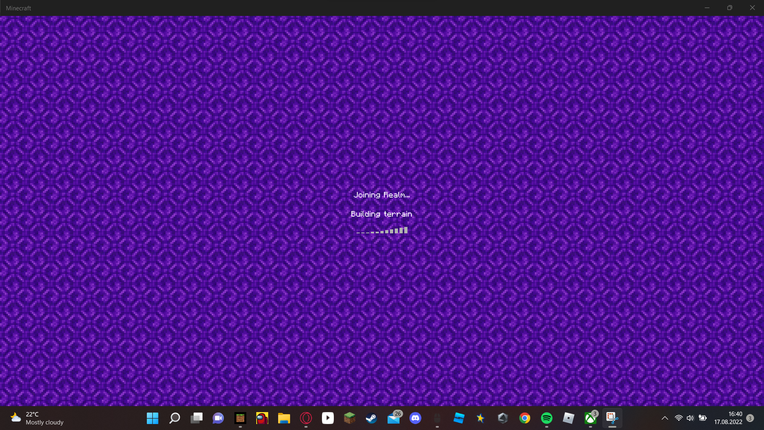Open Task View on the taskbar
Screen dimensions: 764x430
coord(196,418)
